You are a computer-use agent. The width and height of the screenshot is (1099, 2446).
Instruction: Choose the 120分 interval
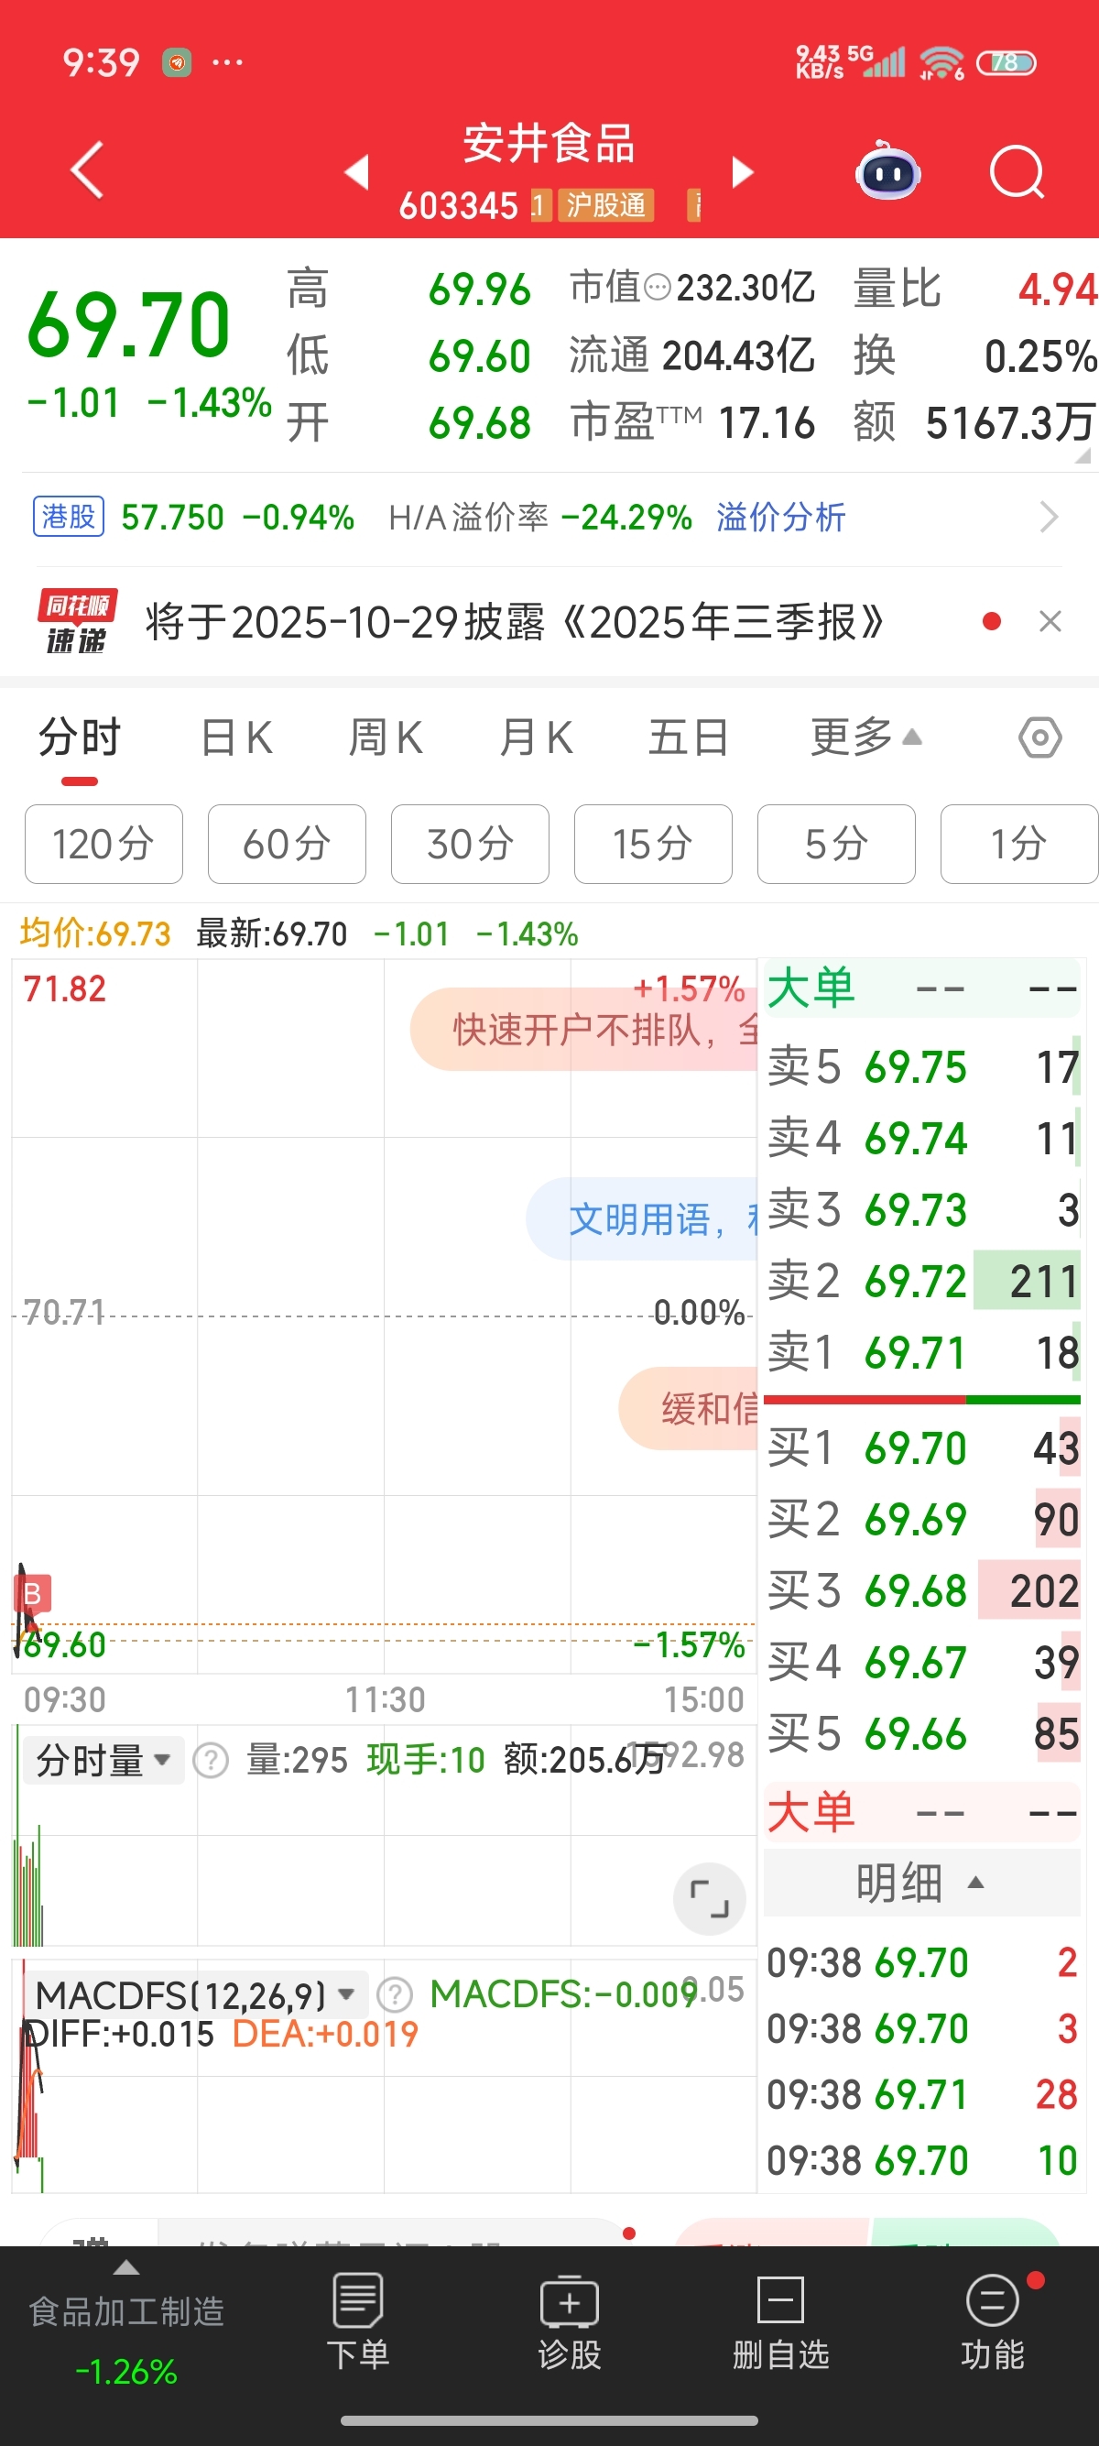click(103, 843)
